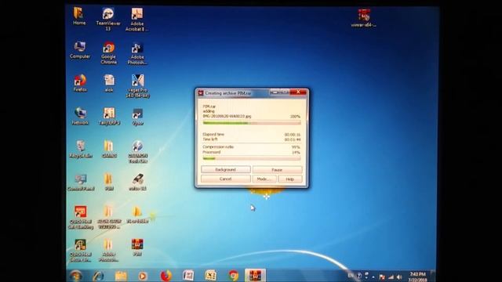The width and height of the screenshot is (502, 282).
Task: Launch Tally ERP 9 desktop shortcut
Action: point(109,116)
